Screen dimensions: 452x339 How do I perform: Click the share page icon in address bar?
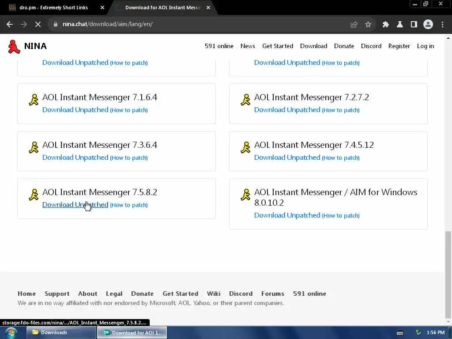[354, 25]
